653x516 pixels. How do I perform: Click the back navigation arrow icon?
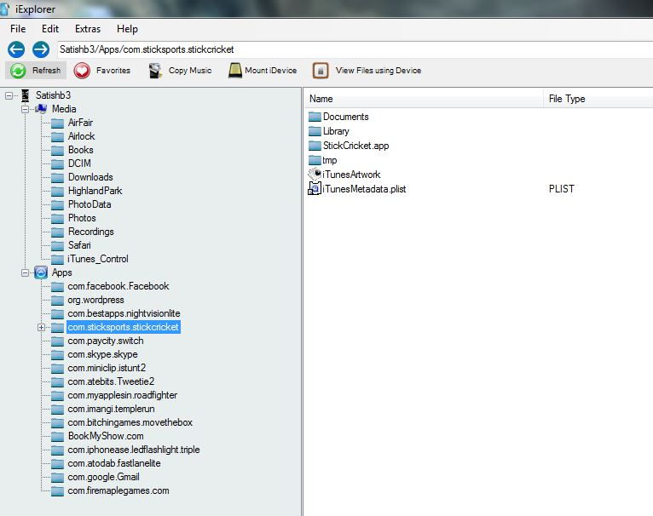(15, 49)
